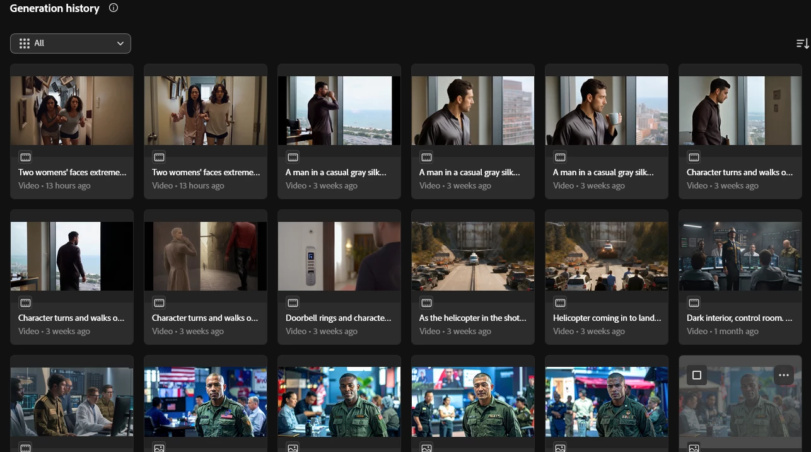Open the three-dot more options on hovered card
Image resolution: width=811 pixels, height=452 pixels.
[784, 375]
